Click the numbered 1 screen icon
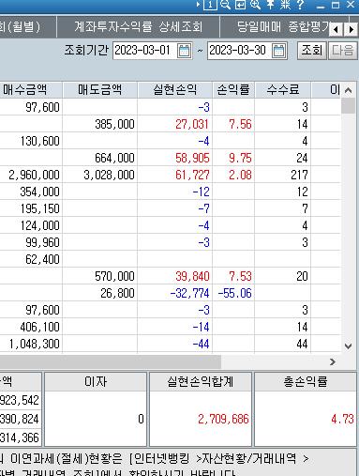Screen dimensions: 359x476 (x=210, y=5)
